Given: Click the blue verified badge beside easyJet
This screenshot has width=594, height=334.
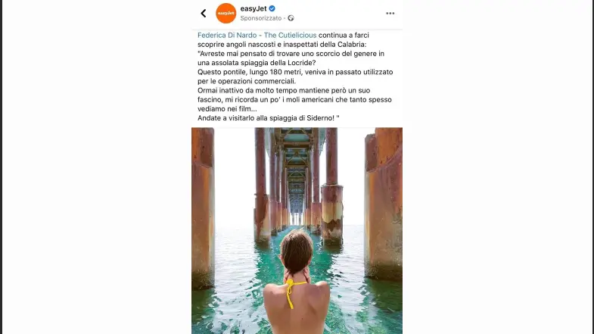Looking at the screenshot, I should [x=272, y=8].
